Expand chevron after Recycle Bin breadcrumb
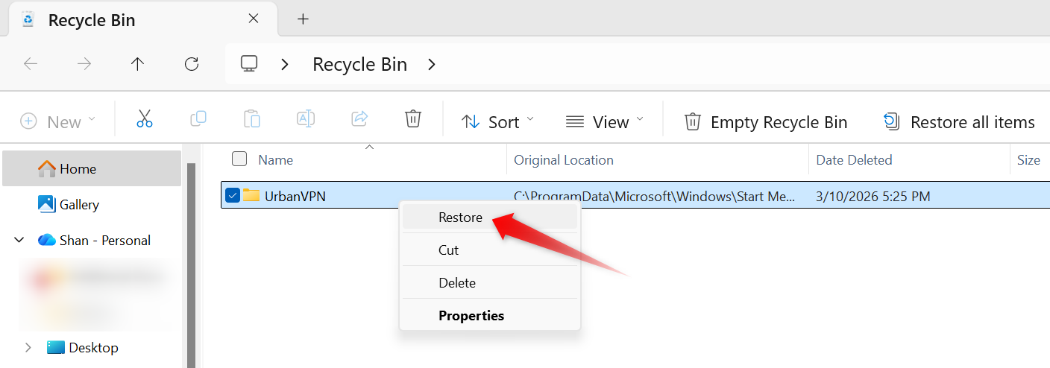 (x=432, y=65)
